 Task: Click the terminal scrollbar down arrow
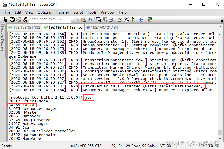coord(220,138)
